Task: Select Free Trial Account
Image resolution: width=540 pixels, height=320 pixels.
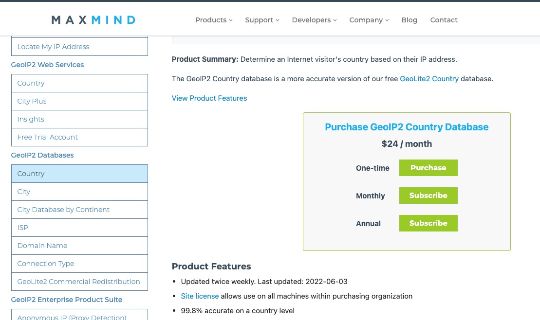Action: pyautogui.click(x=47, y=137)
